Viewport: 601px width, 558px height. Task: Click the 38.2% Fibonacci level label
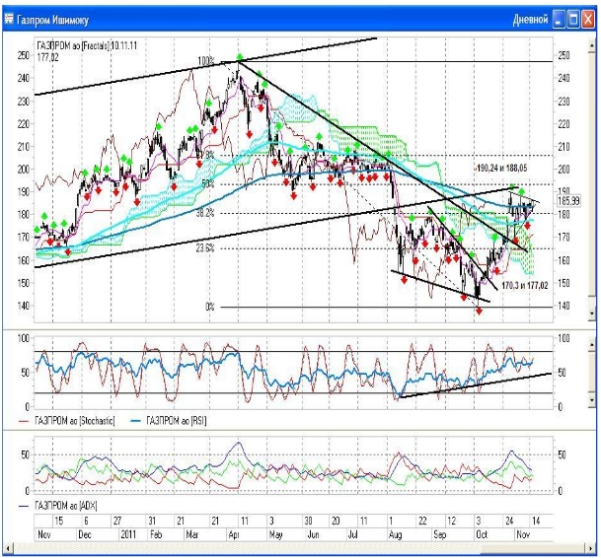coord(205,213)
